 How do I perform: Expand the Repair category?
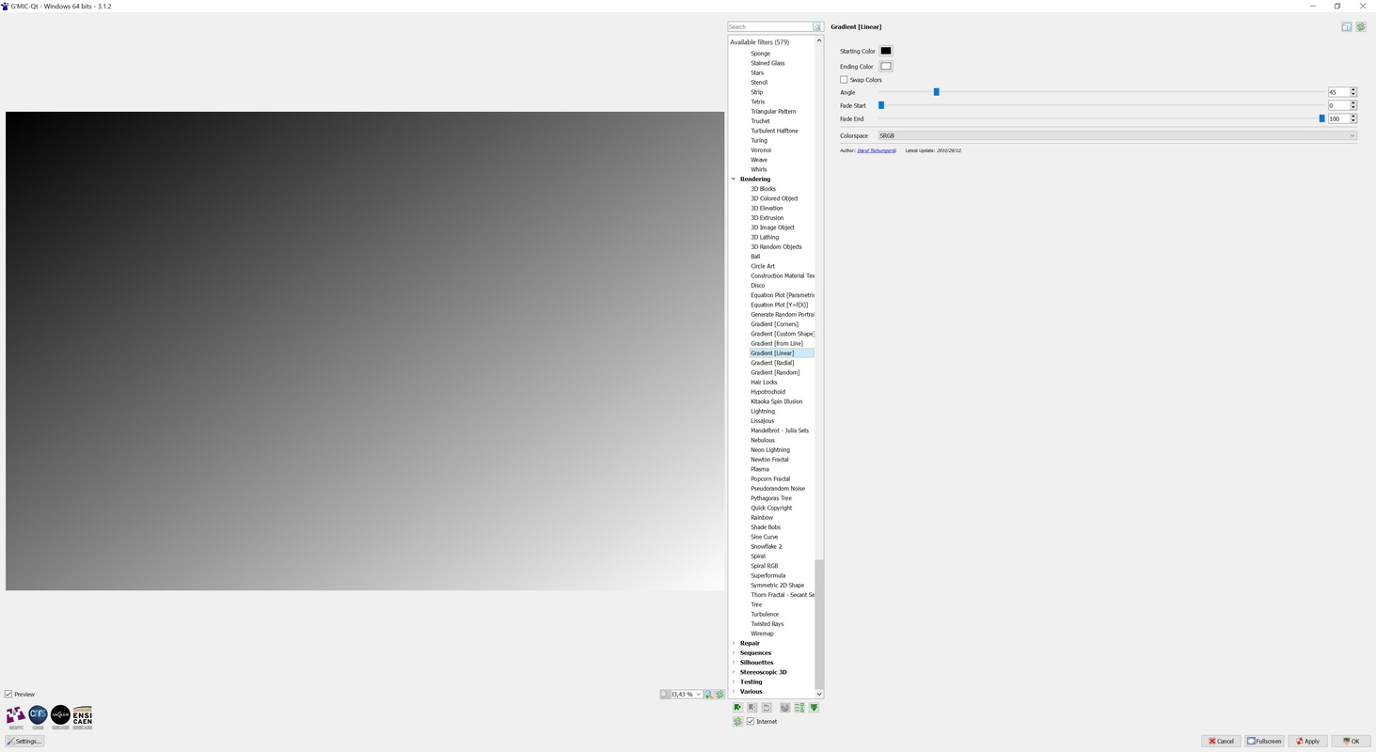click(x=734, y=643)
